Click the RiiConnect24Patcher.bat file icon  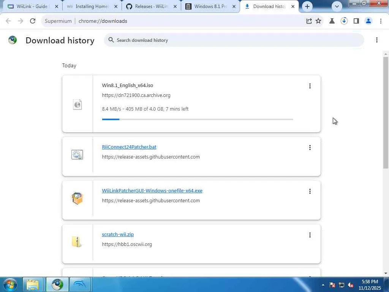77,155
